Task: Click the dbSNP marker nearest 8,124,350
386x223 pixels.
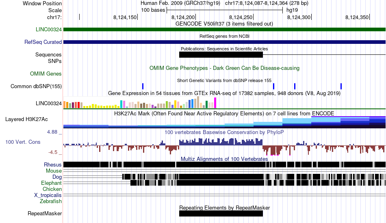Action: point(341,87)
